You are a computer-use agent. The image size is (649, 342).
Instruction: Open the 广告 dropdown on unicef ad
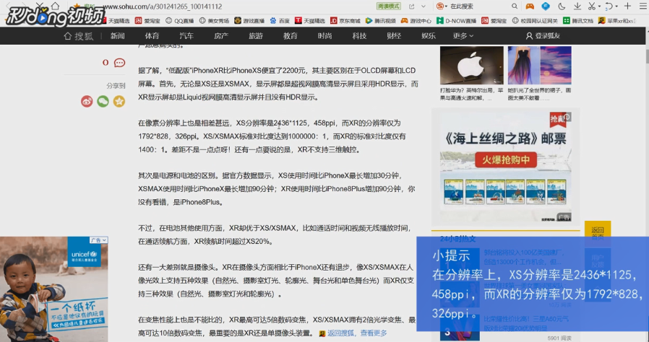pos(99,240)
